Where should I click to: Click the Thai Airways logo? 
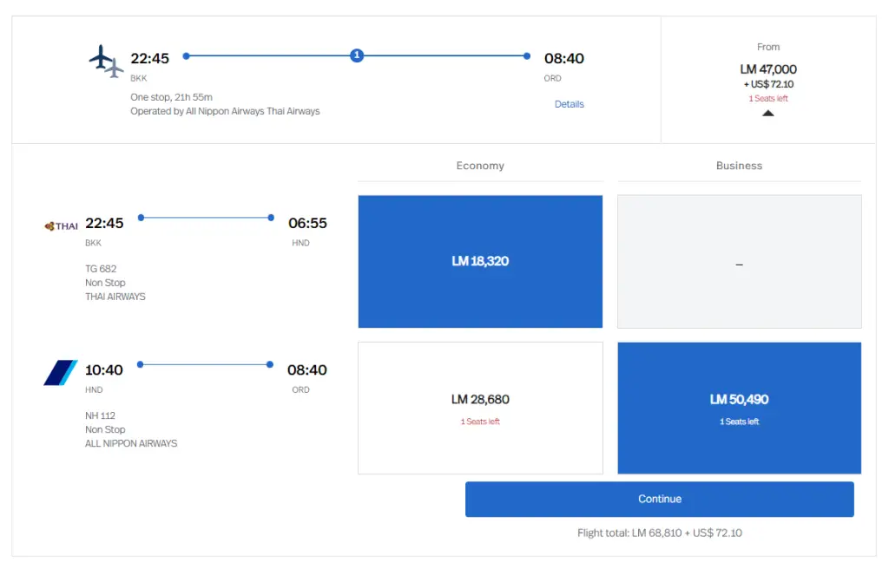click(61, 226)
